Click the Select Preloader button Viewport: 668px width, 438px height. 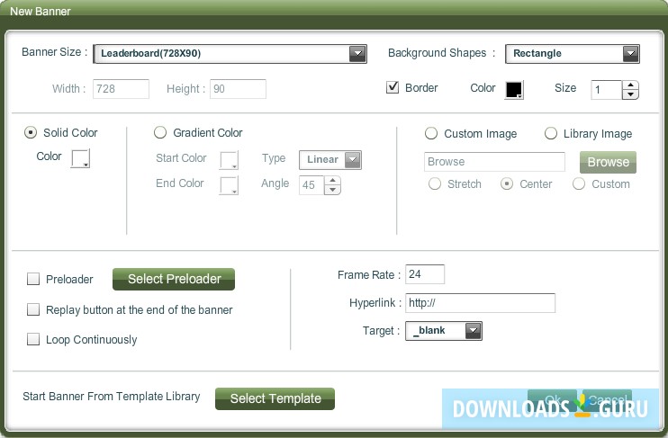pos(174,279)
